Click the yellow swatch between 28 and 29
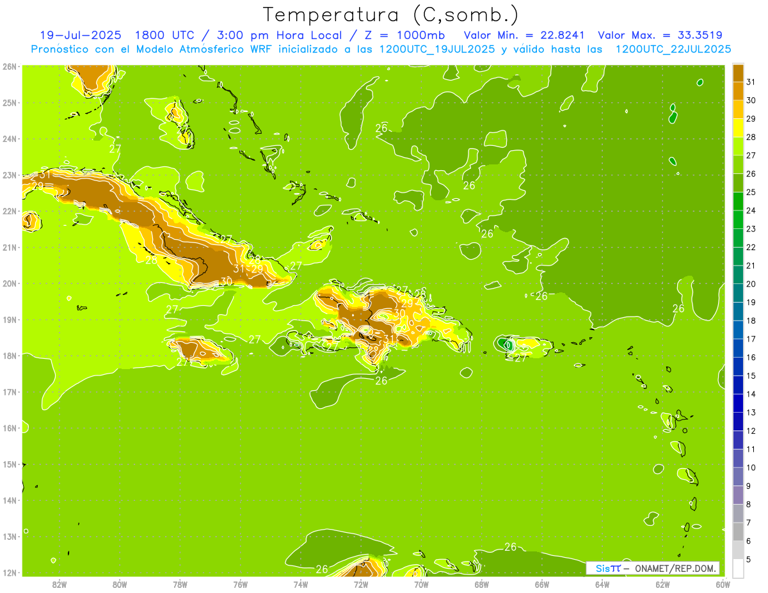 click(738, 128)
